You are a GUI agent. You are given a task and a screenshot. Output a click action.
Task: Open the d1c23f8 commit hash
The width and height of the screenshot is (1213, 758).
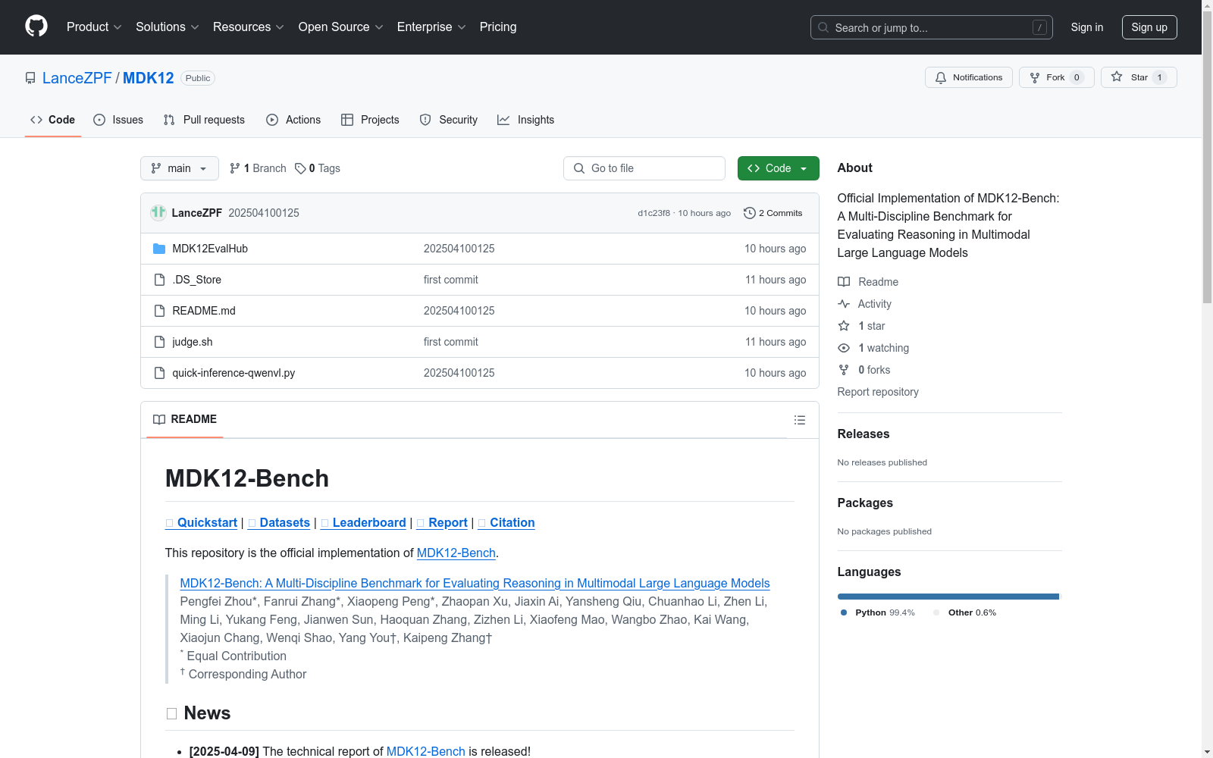click(654, 213)
